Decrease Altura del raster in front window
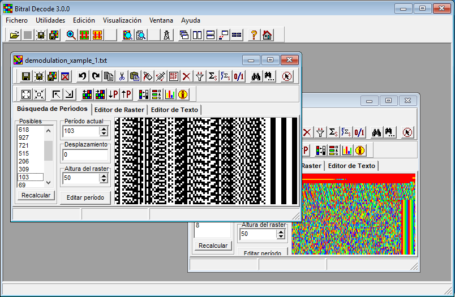The width and height of the screenshot is (455, 297). [x=104, y=180]
